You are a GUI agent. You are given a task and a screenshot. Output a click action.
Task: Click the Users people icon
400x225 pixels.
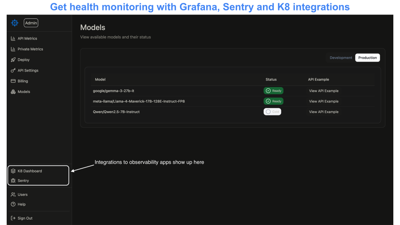coord(13,195)
